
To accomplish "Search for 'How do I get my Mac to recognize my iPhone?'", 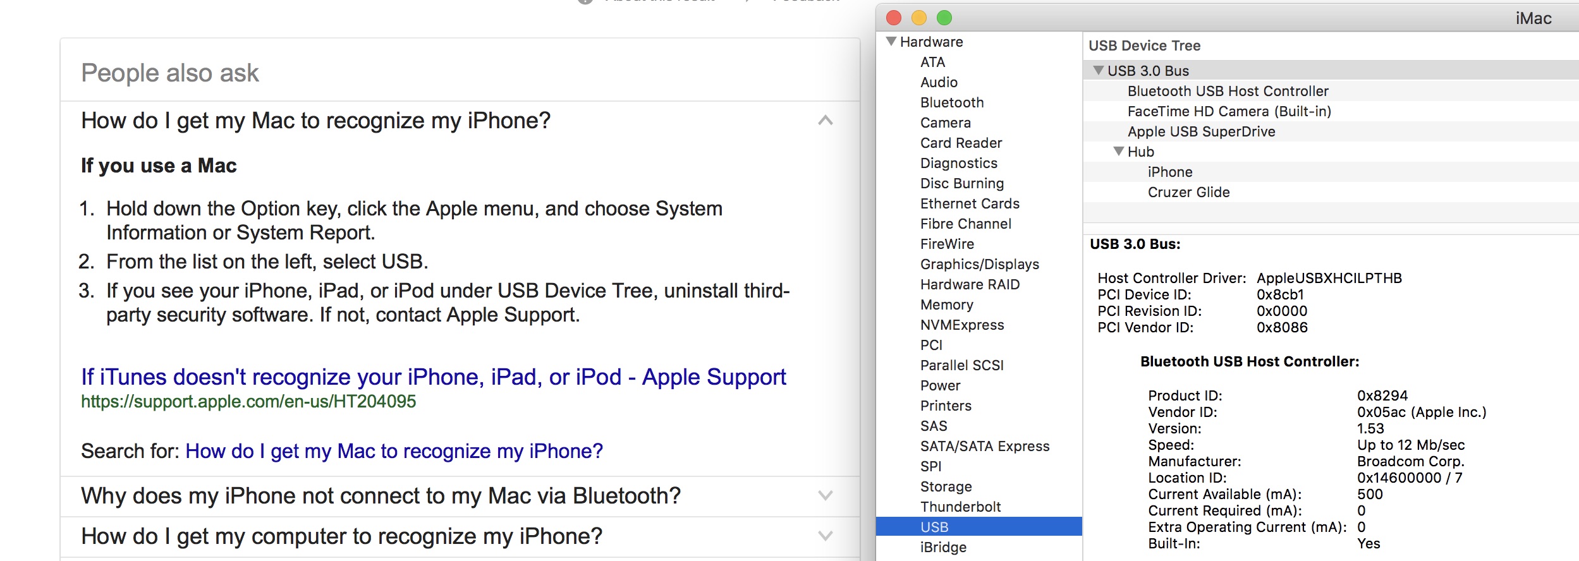I will coord(394,451).
